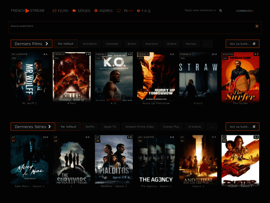Click the search magnifier icon
This screenshot has height=203, width=270.
(x=221, y=10)
